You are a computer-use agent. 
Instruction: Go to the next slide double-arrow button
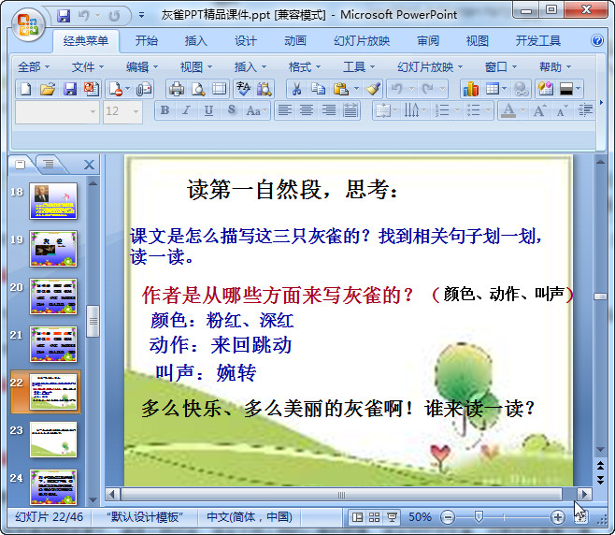pos(600,479)
